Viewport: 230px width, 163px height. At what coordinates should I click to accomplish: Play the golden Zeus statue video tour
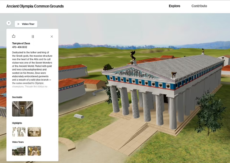coord(34,151)
